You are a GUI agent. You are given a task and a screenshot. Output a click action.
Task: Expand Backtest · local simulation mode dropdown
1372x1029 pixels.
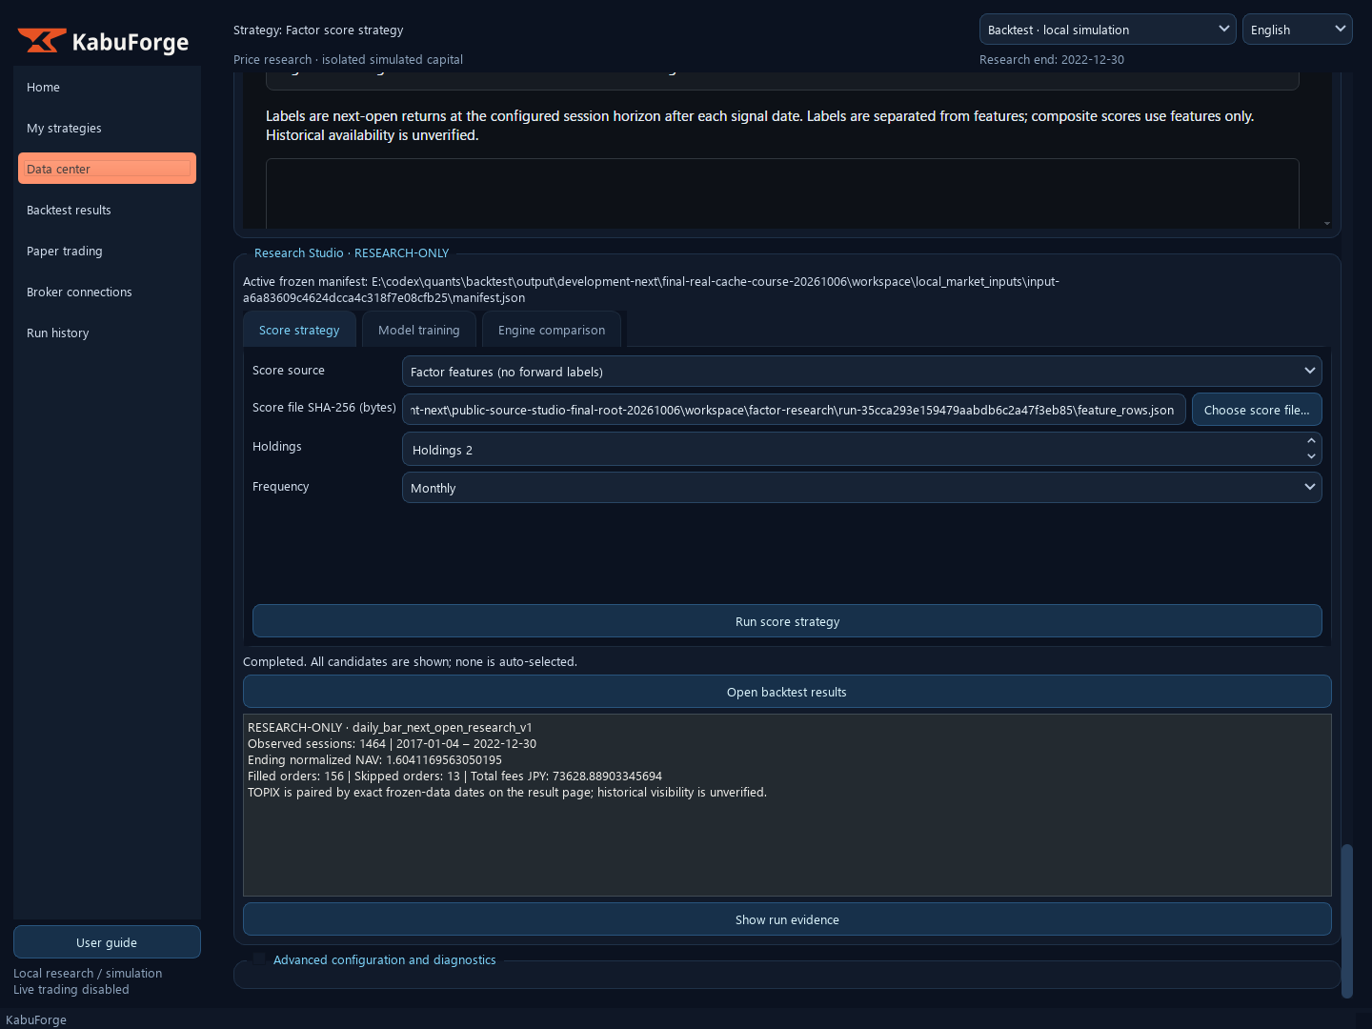(x=1107, y=30)
